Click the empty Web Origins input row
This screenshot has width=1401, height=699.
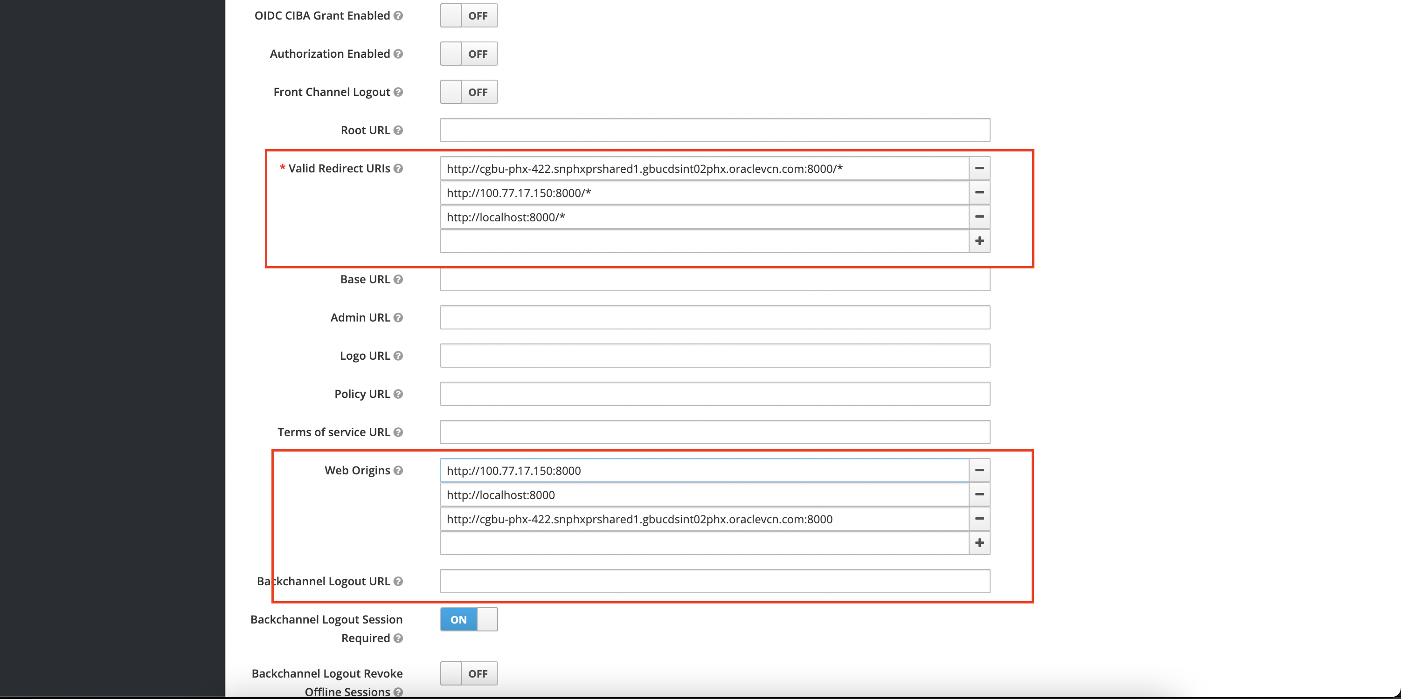pos(704,543)
